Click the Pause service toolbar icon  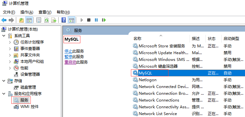pyautogui.click(x=96, y=20)
